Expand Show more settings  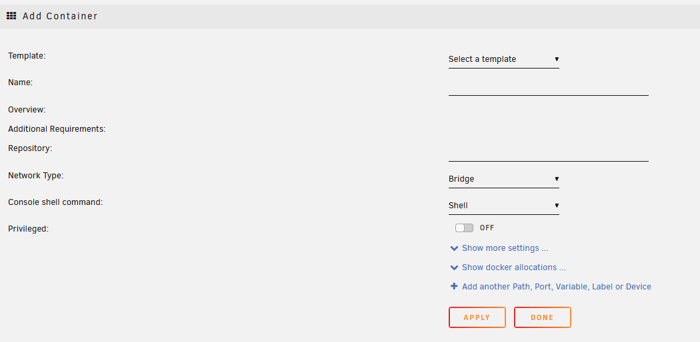click(505, 248)
